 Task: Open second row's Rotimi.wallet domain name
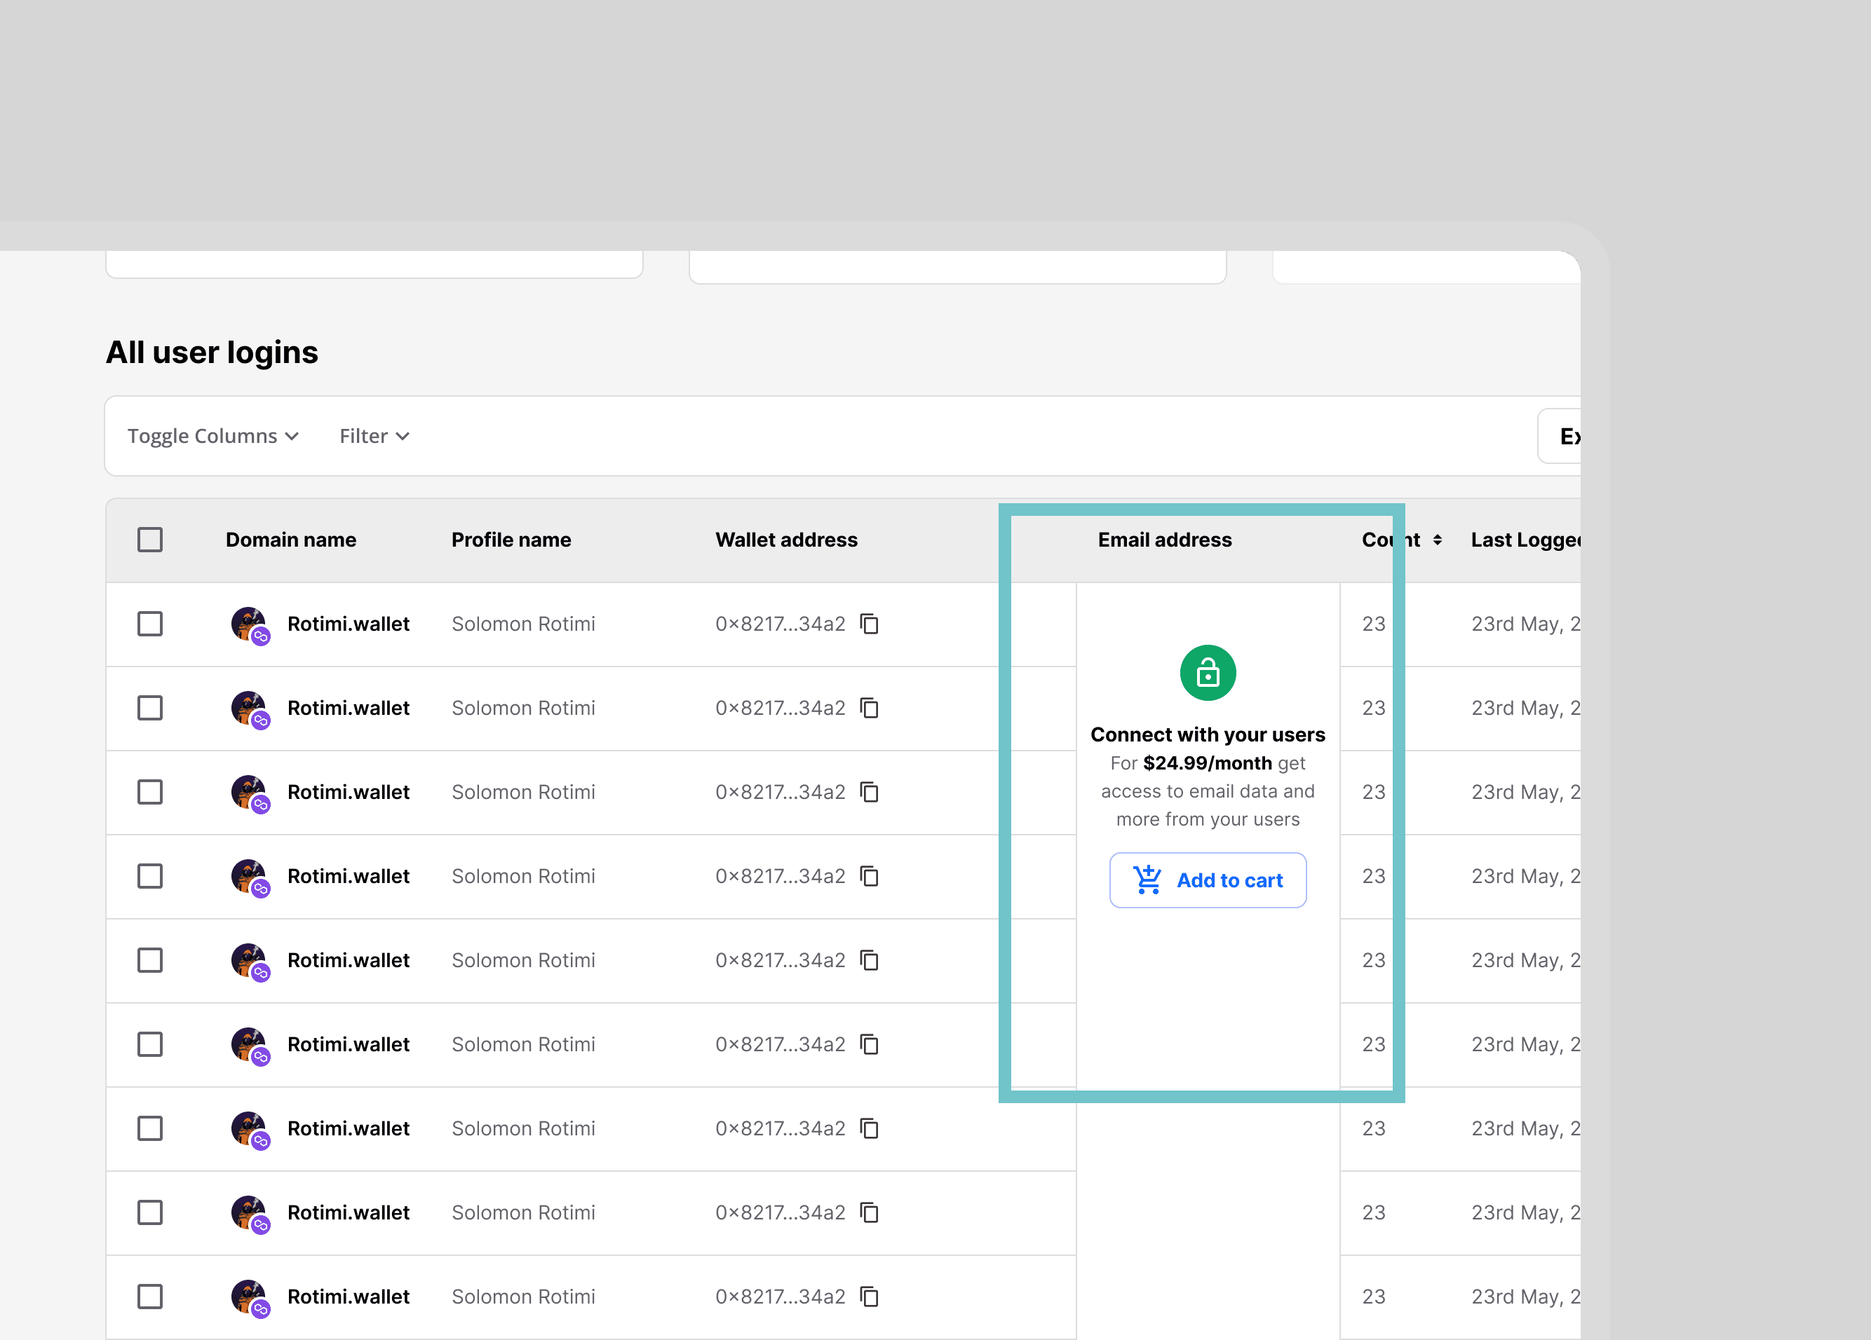pyautogui.click(x=348, y=709)
